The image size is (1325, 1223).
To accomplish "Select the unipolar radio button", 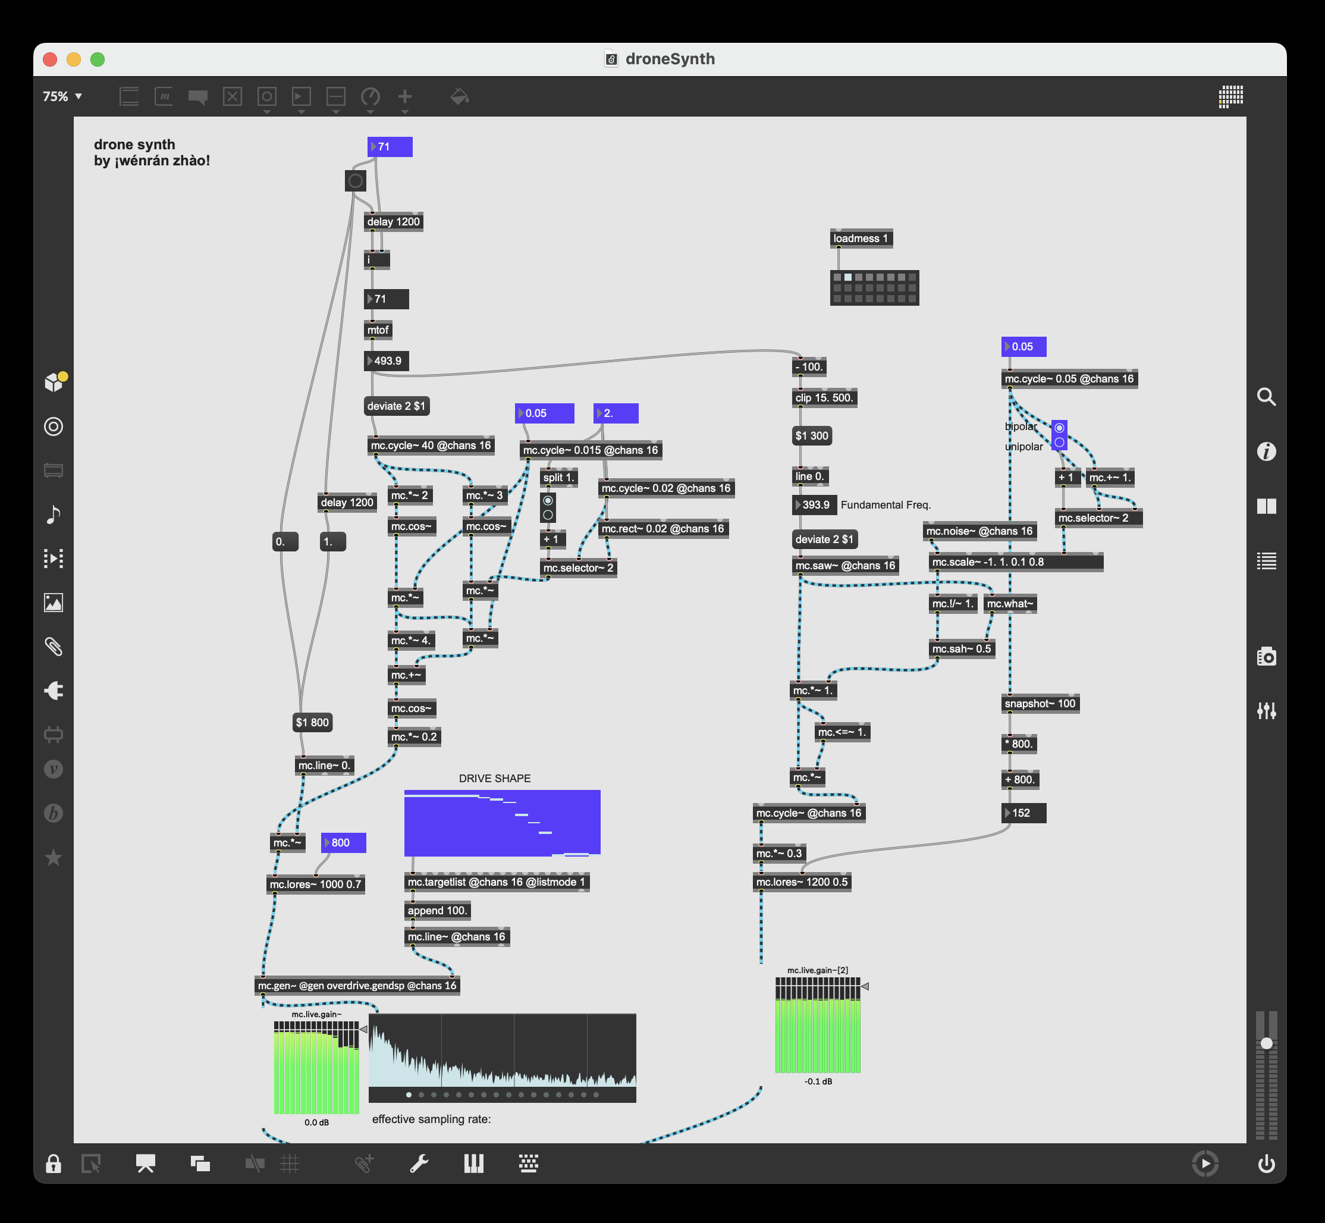I will point(1059,442).
